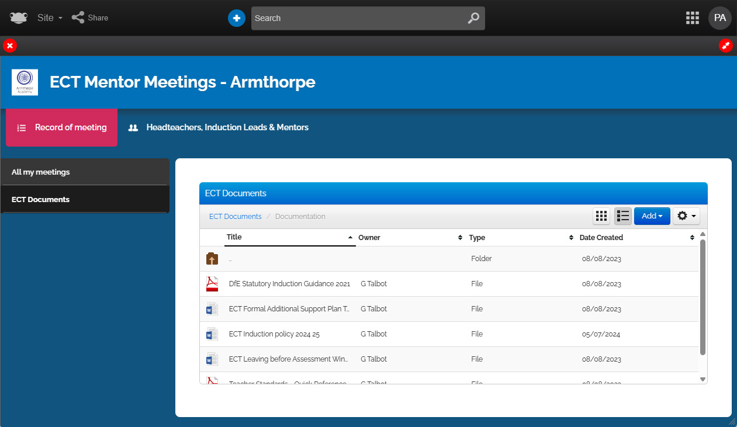Open the apps grid launcher
This screenshot has height=427, width=737.
(x=692, y=18)
